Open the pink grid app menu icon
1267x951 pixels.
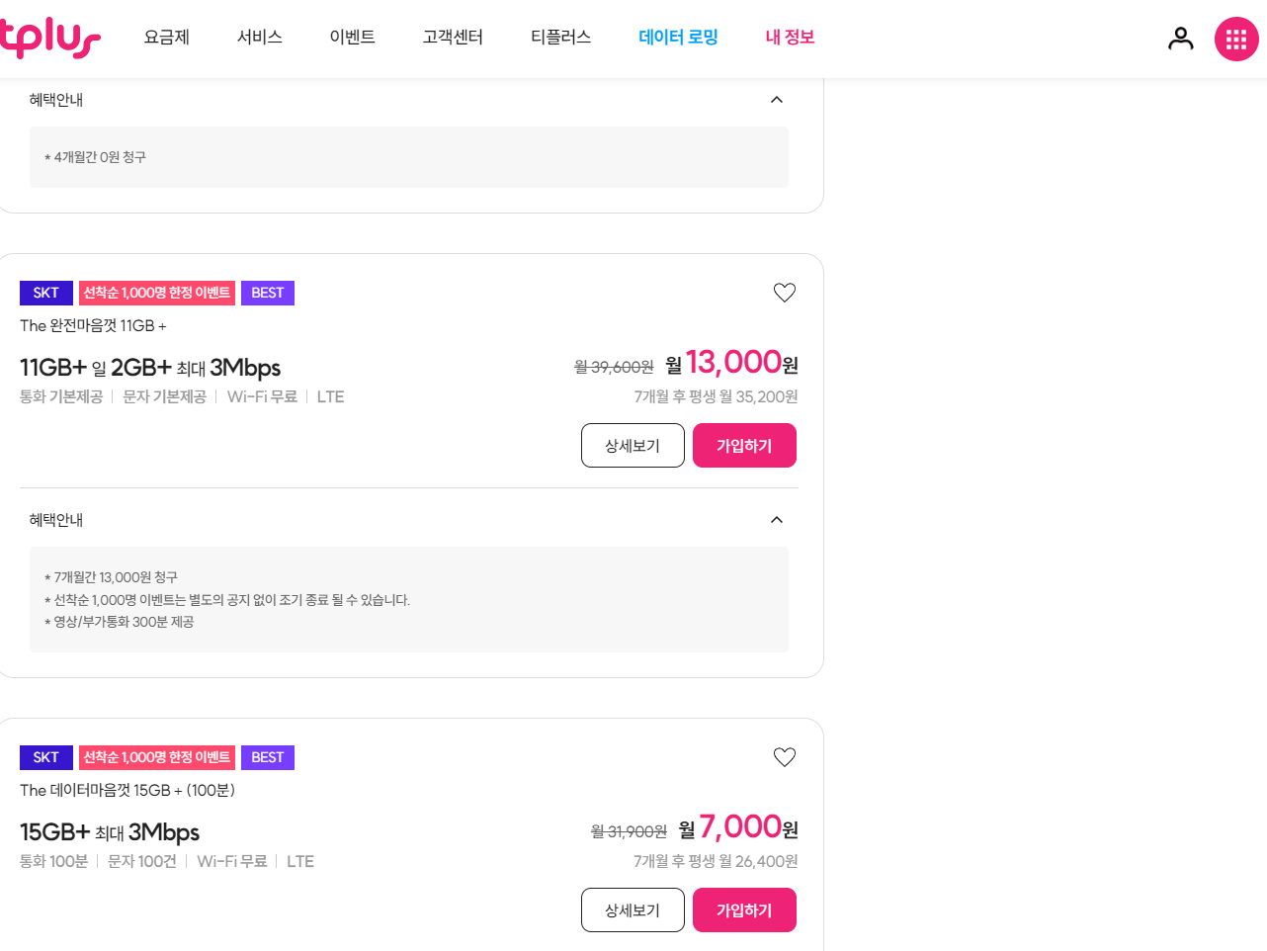click(1236, 39)
